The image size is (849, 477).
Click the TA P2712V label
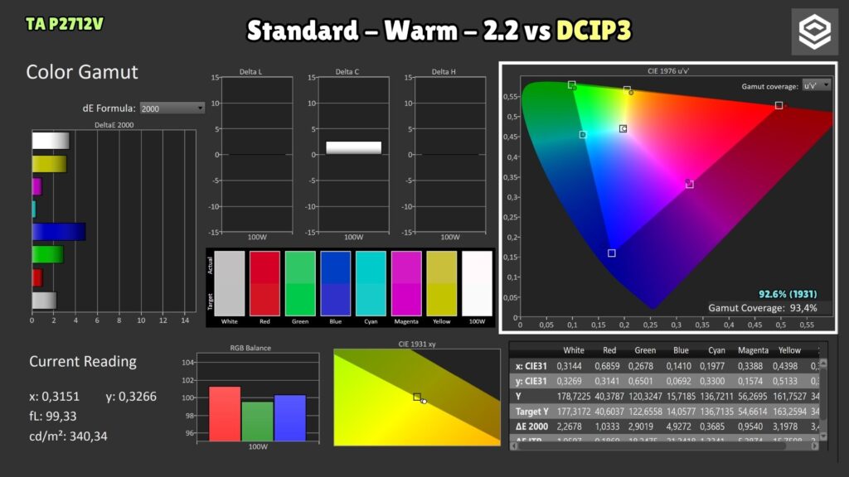(65, 24)
